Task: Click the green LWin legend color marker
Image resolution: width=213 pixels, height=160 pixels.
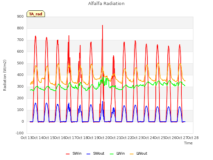Action: (x=111, y=154)
